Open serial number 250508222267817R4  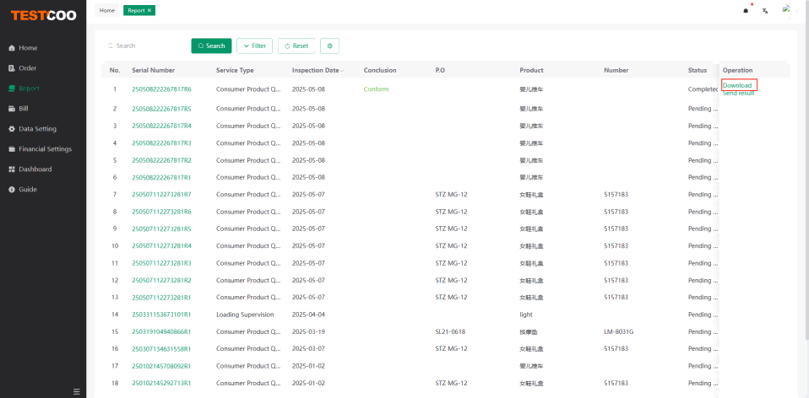pyautogui.click(x=161, y=126)
